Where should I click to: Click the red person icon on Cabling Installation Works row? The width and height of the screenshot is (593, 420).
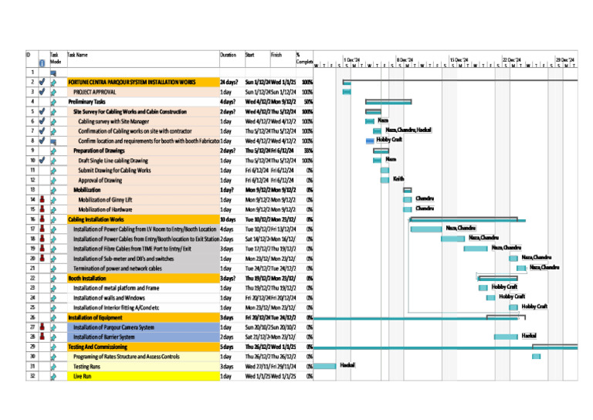coord(42,219)
